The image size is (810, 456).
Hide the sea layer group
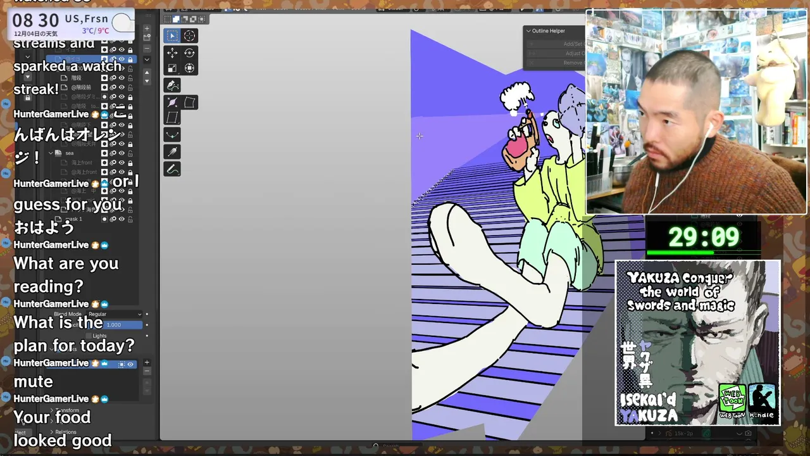point(121,153)
